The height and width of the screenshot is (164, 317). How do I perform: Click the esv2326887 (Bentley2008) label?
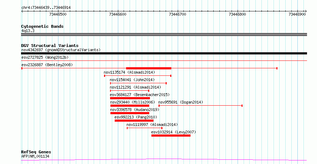(x=47, y=65)
